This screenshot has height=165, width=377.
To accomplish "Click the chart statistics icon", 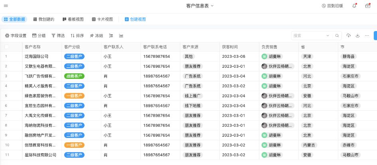I will tap(121, 35).
